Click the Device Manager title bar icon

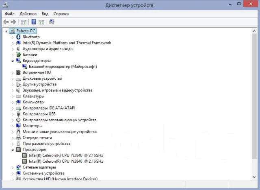5,5
